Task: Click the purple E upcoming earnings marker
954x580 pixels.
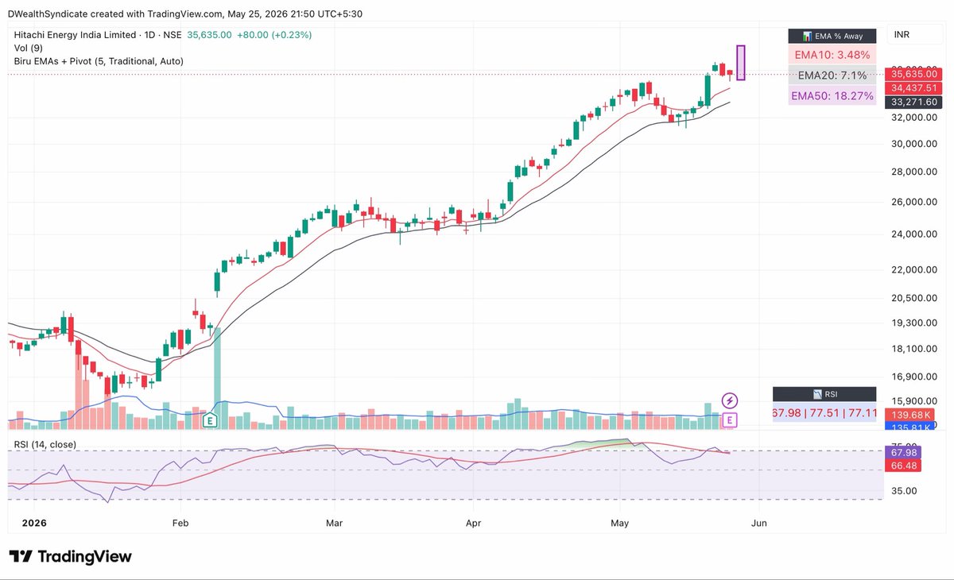Action: point(730,420)
